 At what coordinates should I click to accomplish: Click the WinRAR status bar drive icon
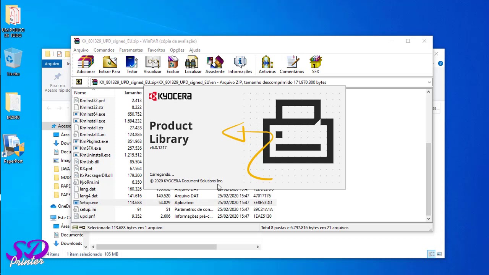tap(79, 228)
